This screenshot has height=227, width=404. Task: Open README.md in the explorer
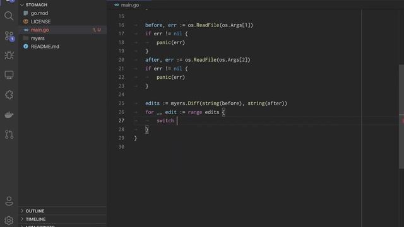pos(62,47)
